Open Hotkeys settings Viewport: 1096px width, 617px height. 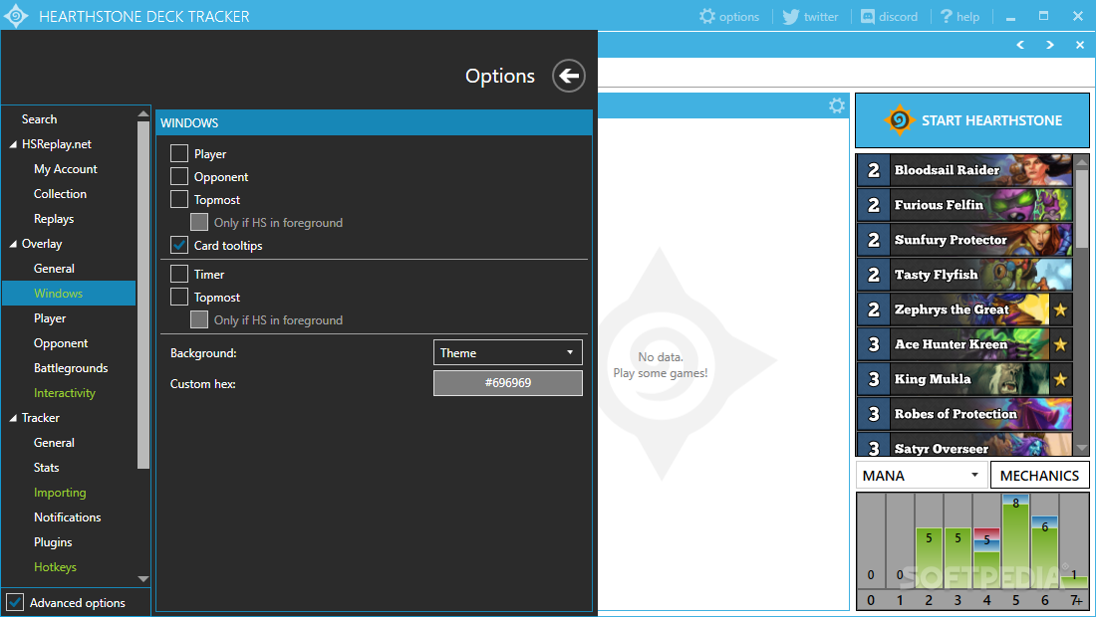[55, 567]
